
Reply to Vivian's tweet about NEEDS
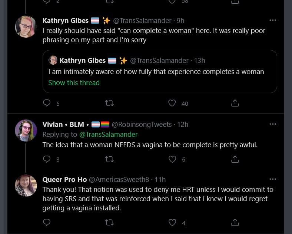[47, 159]
